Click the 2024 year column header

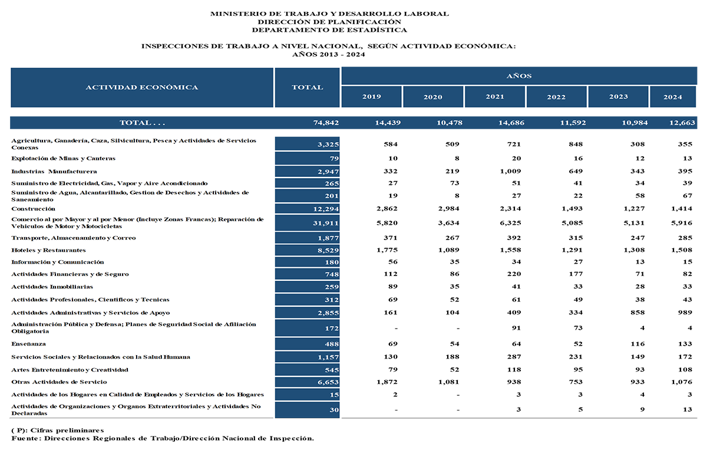(673, 97)
